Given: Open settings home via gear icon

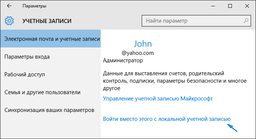Looking at the screenshot, I should [x=9, y=21].
